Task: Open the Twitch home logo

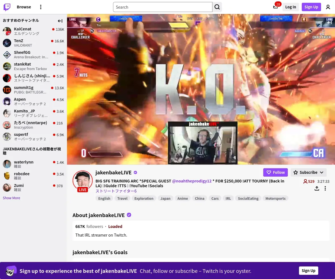Action: tap(7, 7)
